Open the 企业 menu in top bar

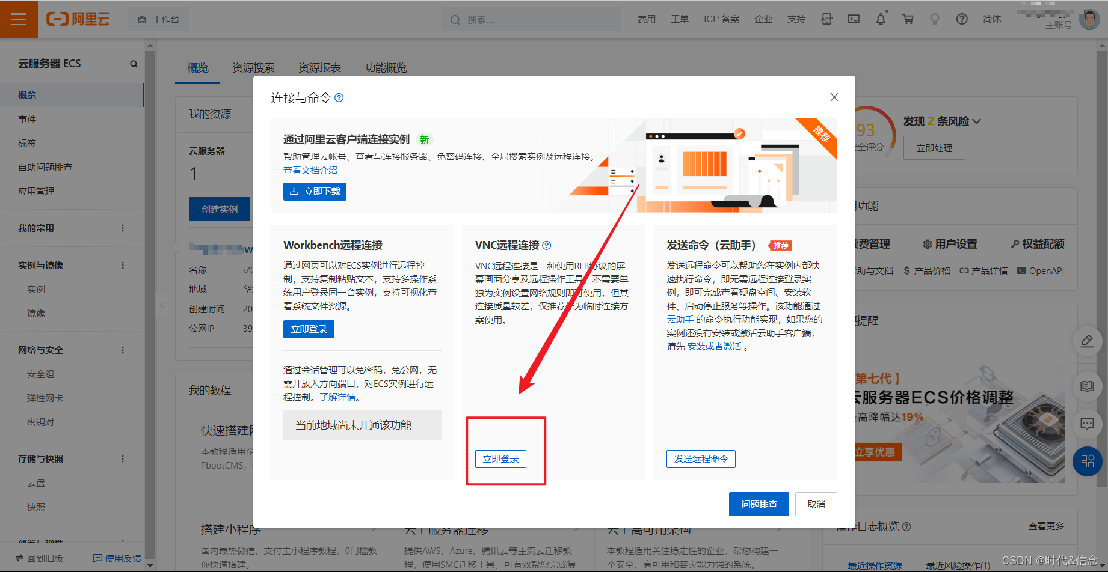click(763, 19)
